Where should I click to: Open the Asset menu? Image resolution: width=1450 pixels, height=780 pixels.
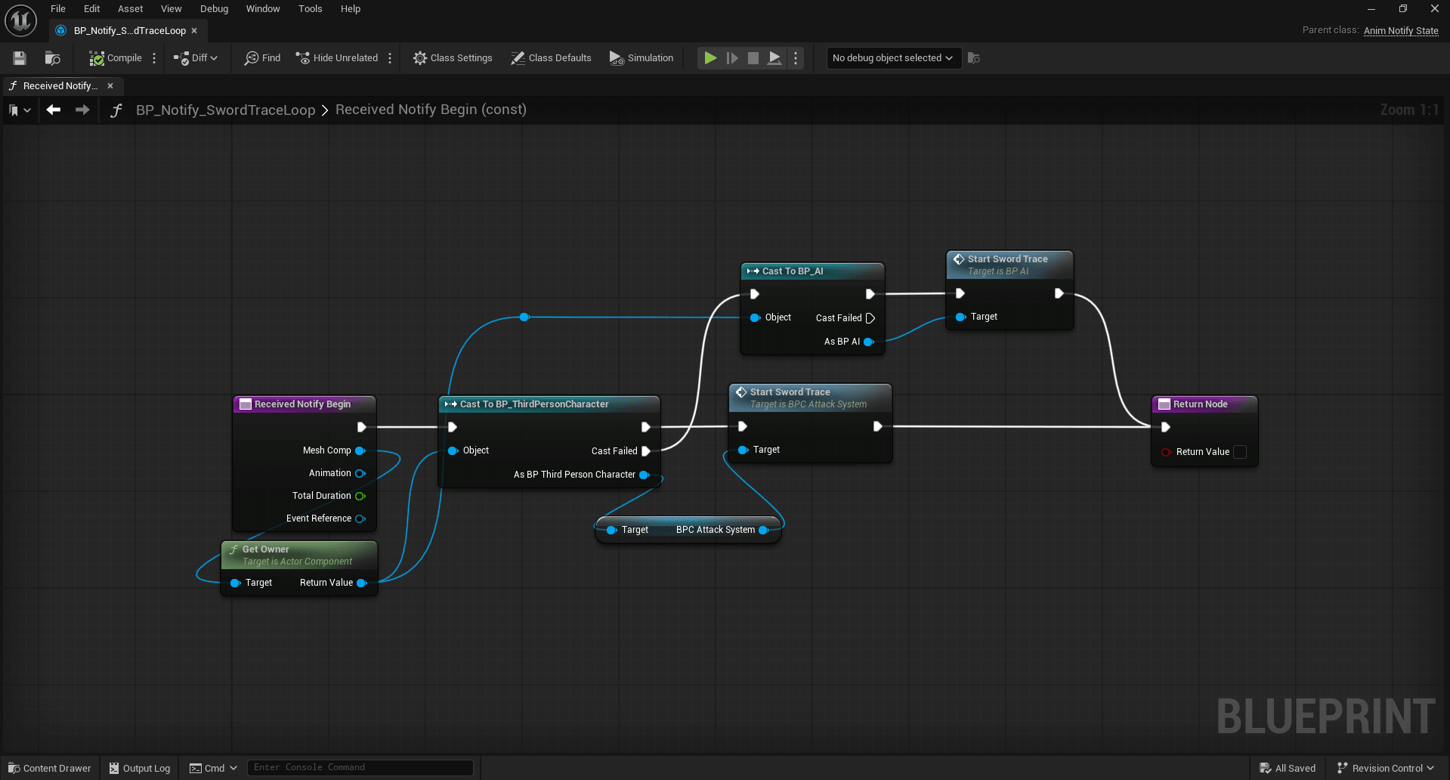tap(130, 9)
